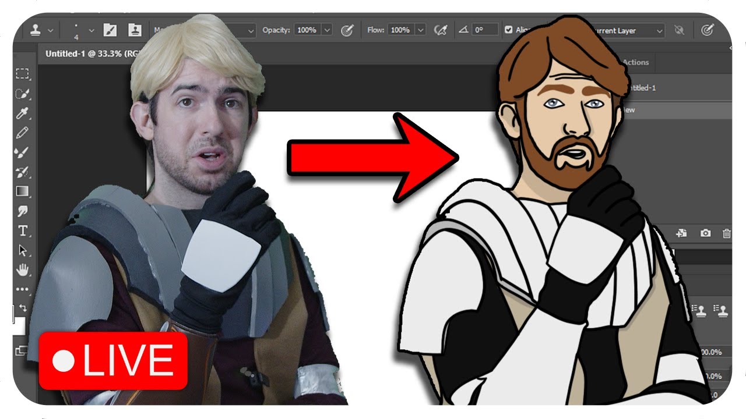Image resolution: width=746 pixels, height=419 pixels.
Task: Toggle pressure for opacity icon
Action: [x=347, y=30]
